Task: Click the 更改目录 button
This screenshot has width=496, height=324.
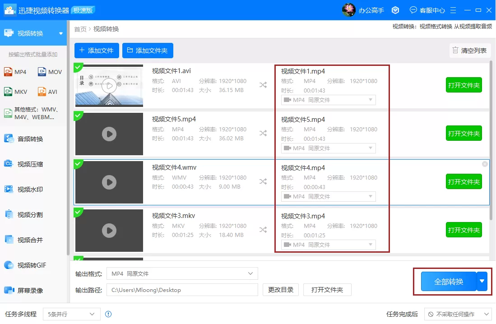Action: pyautogui.click(x=281, y=290)
